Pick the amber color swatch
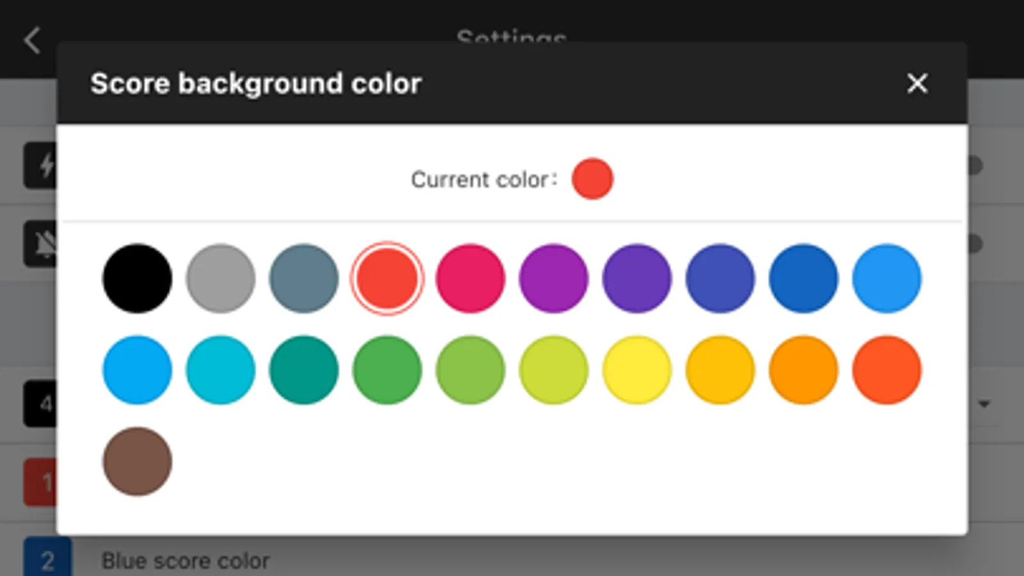 tap(720, 370)
